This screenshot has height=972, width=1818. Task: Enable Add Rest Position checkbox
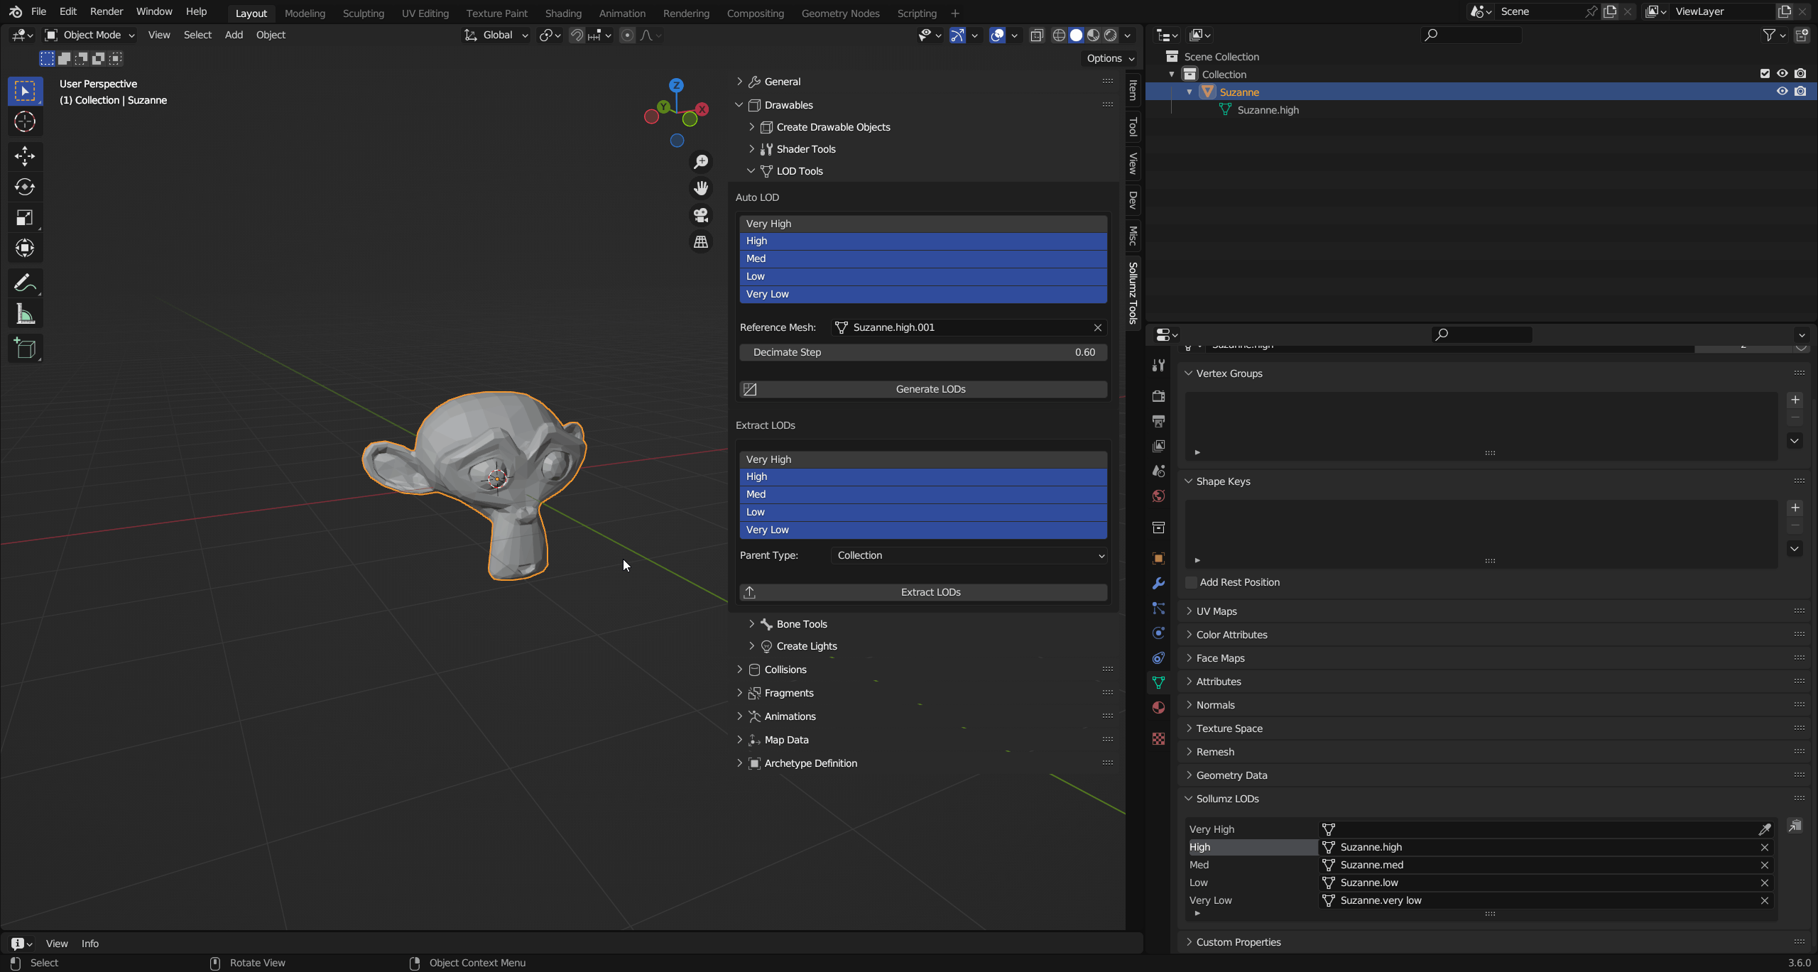[1192, 582]
